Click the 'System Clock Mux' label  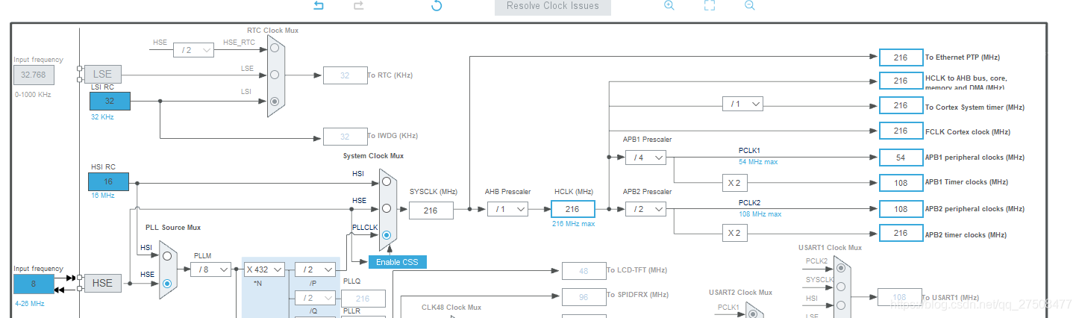pos(373,156)
